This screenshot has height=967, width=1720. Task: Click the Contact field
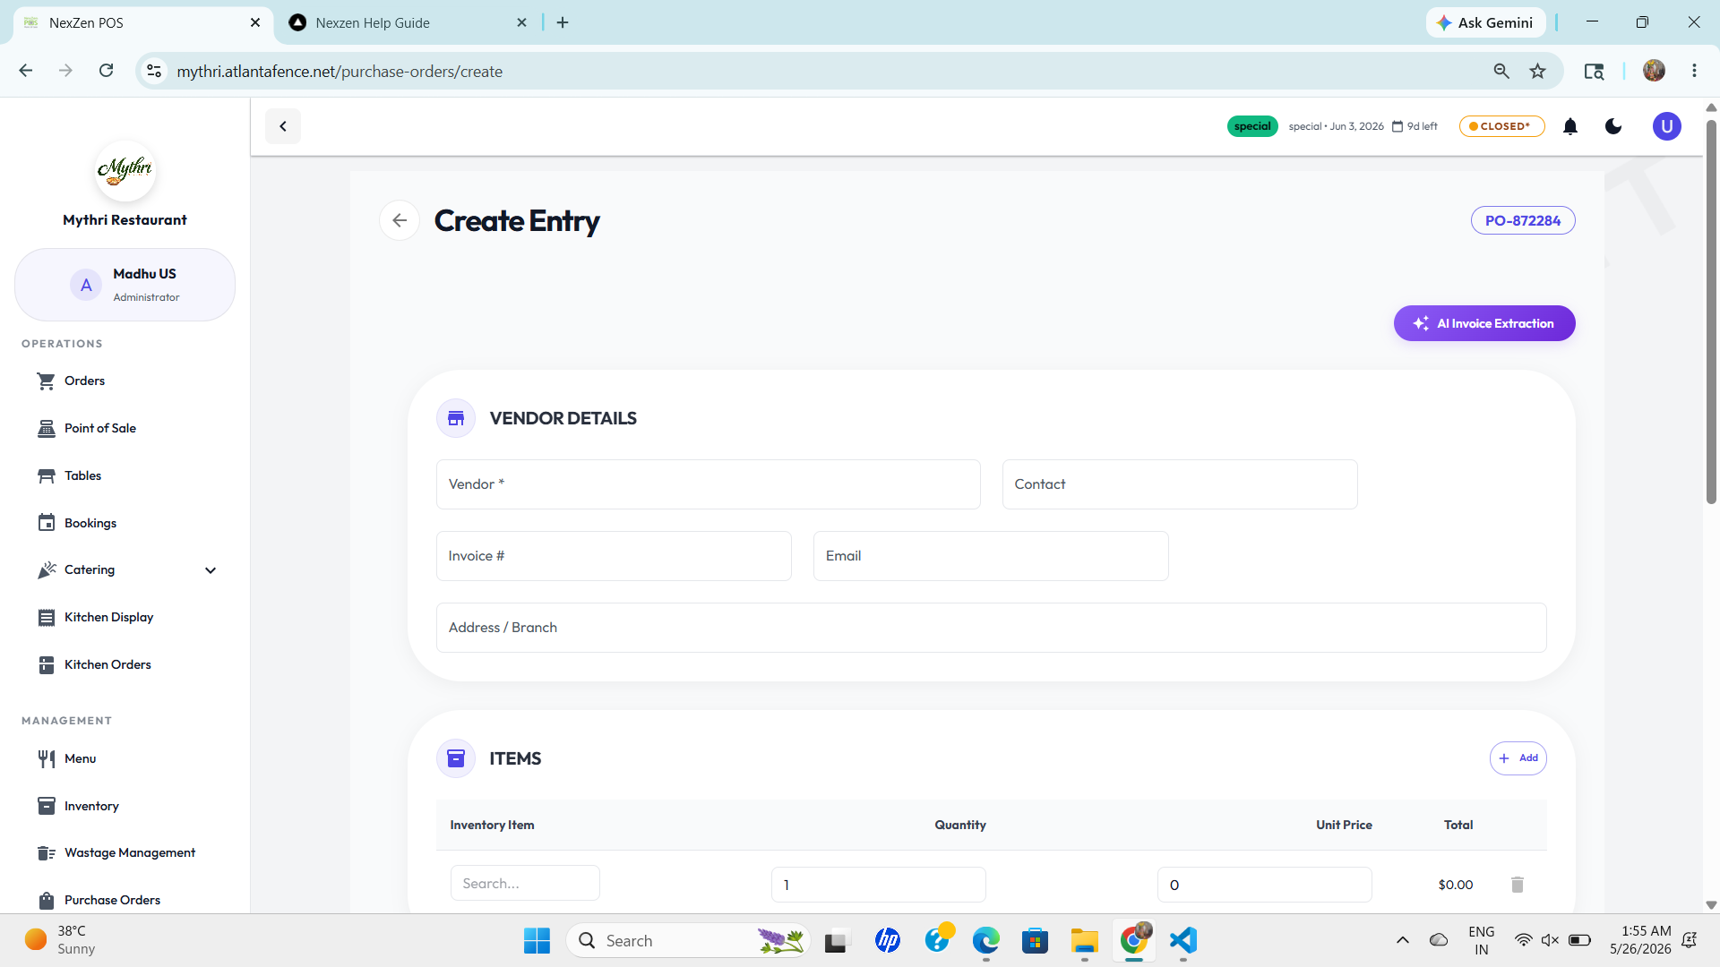(1180, 484)
